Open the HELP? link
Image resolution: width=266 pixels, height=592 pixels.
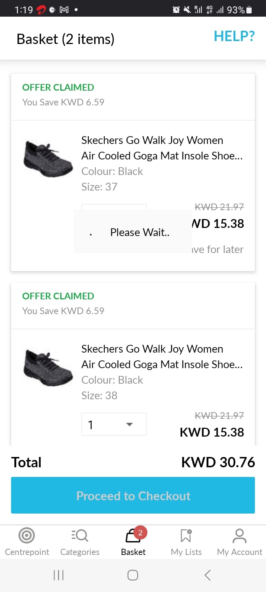pos(234,36)
